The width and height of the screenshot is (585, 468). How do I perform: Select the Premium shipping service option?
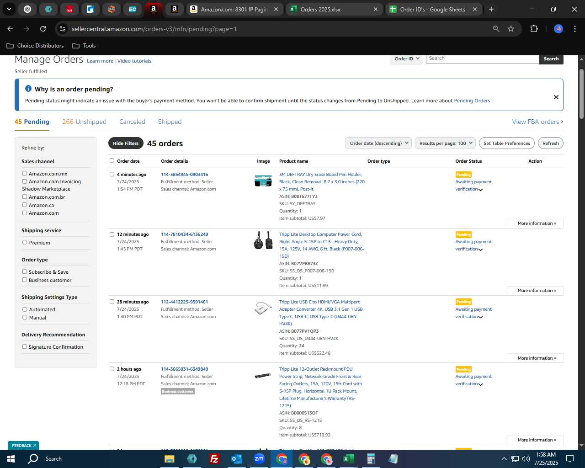click(25, 242)
